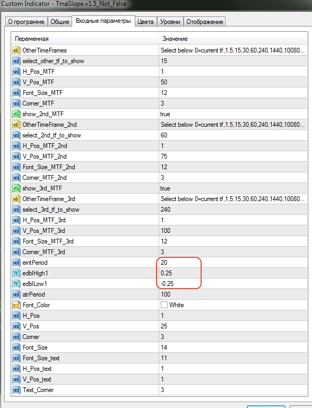Screen dimensions: 312x408
Task: Select the select_3rd_tf_to_show value 240
Action: 166,210
